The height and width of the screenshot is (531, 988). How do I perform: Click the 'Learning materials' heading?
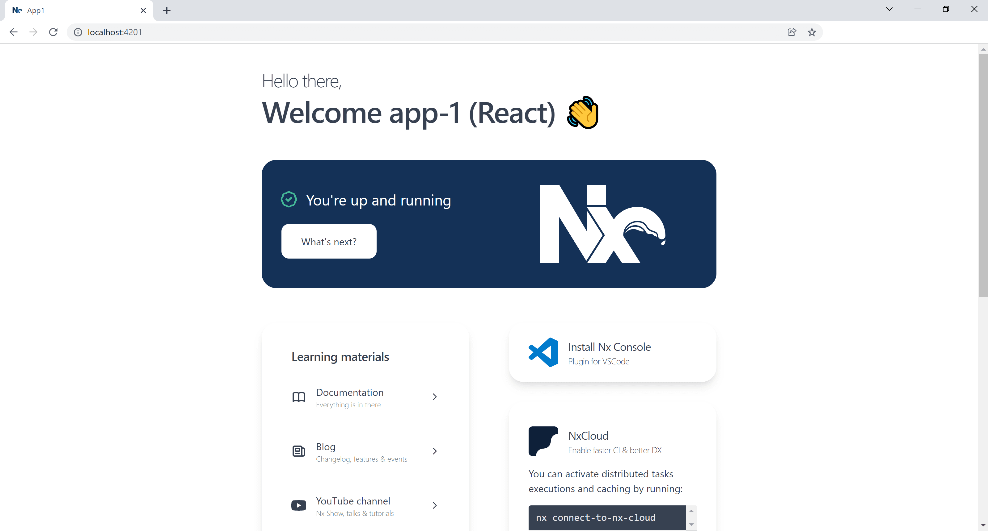pyautogui.click(x=340, y=357)
